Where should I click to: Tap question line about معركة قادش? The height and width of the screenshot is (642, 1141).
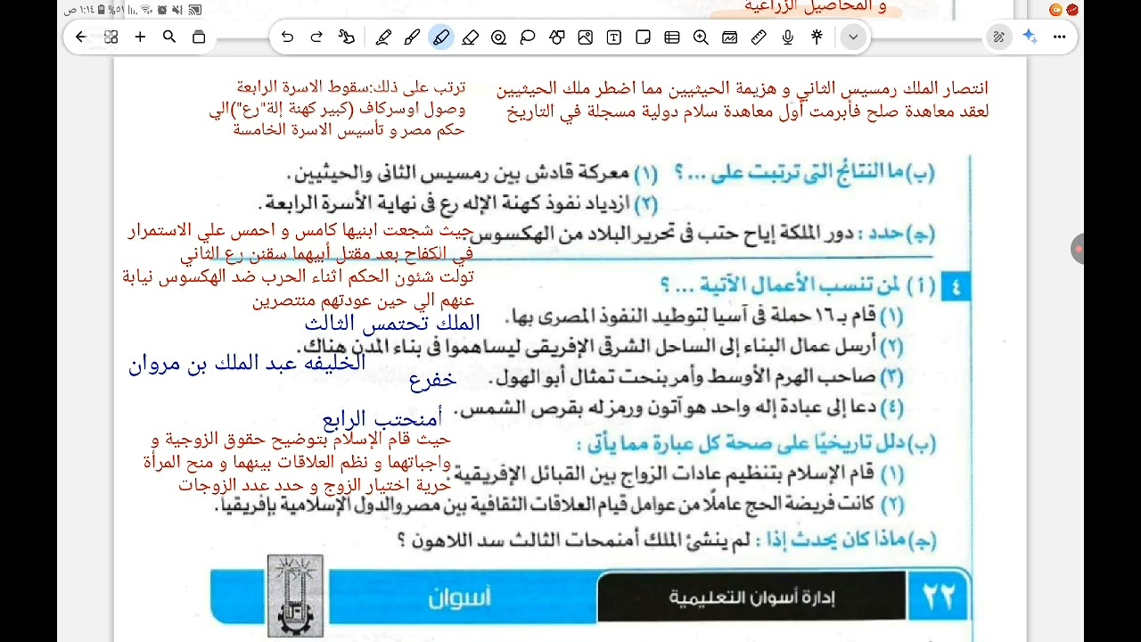point(472,173)
